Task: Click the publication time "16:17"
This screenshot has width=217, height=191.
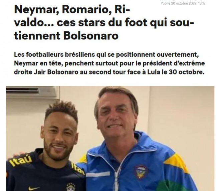Action: [202, 3]
